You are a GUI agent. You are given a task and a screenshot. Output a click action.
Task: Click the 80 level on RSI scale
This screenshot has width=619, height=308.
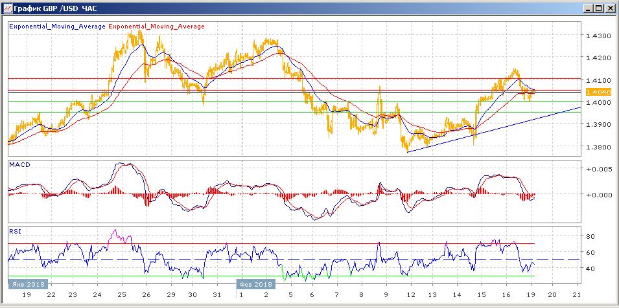pyautogui.click(x=591, y=237)
